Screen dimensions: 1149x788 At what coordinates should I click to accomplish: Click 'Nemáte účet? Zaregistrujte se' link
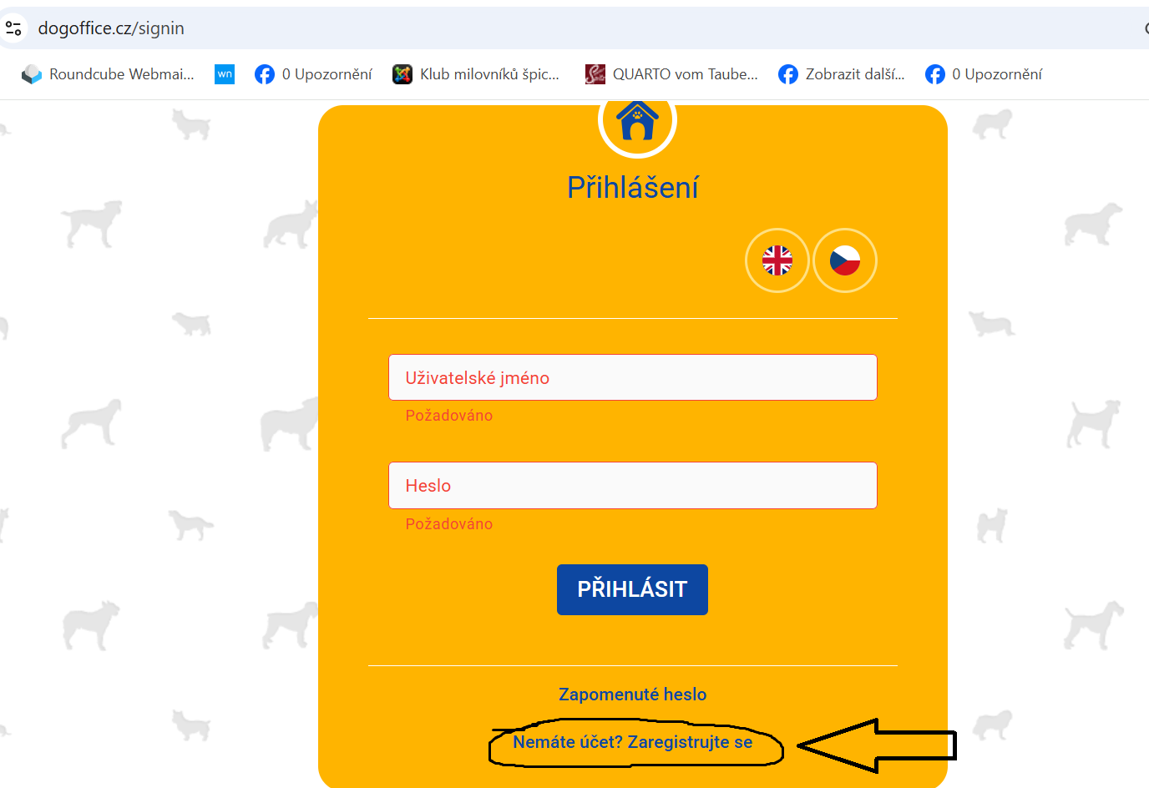coord(632,742)
